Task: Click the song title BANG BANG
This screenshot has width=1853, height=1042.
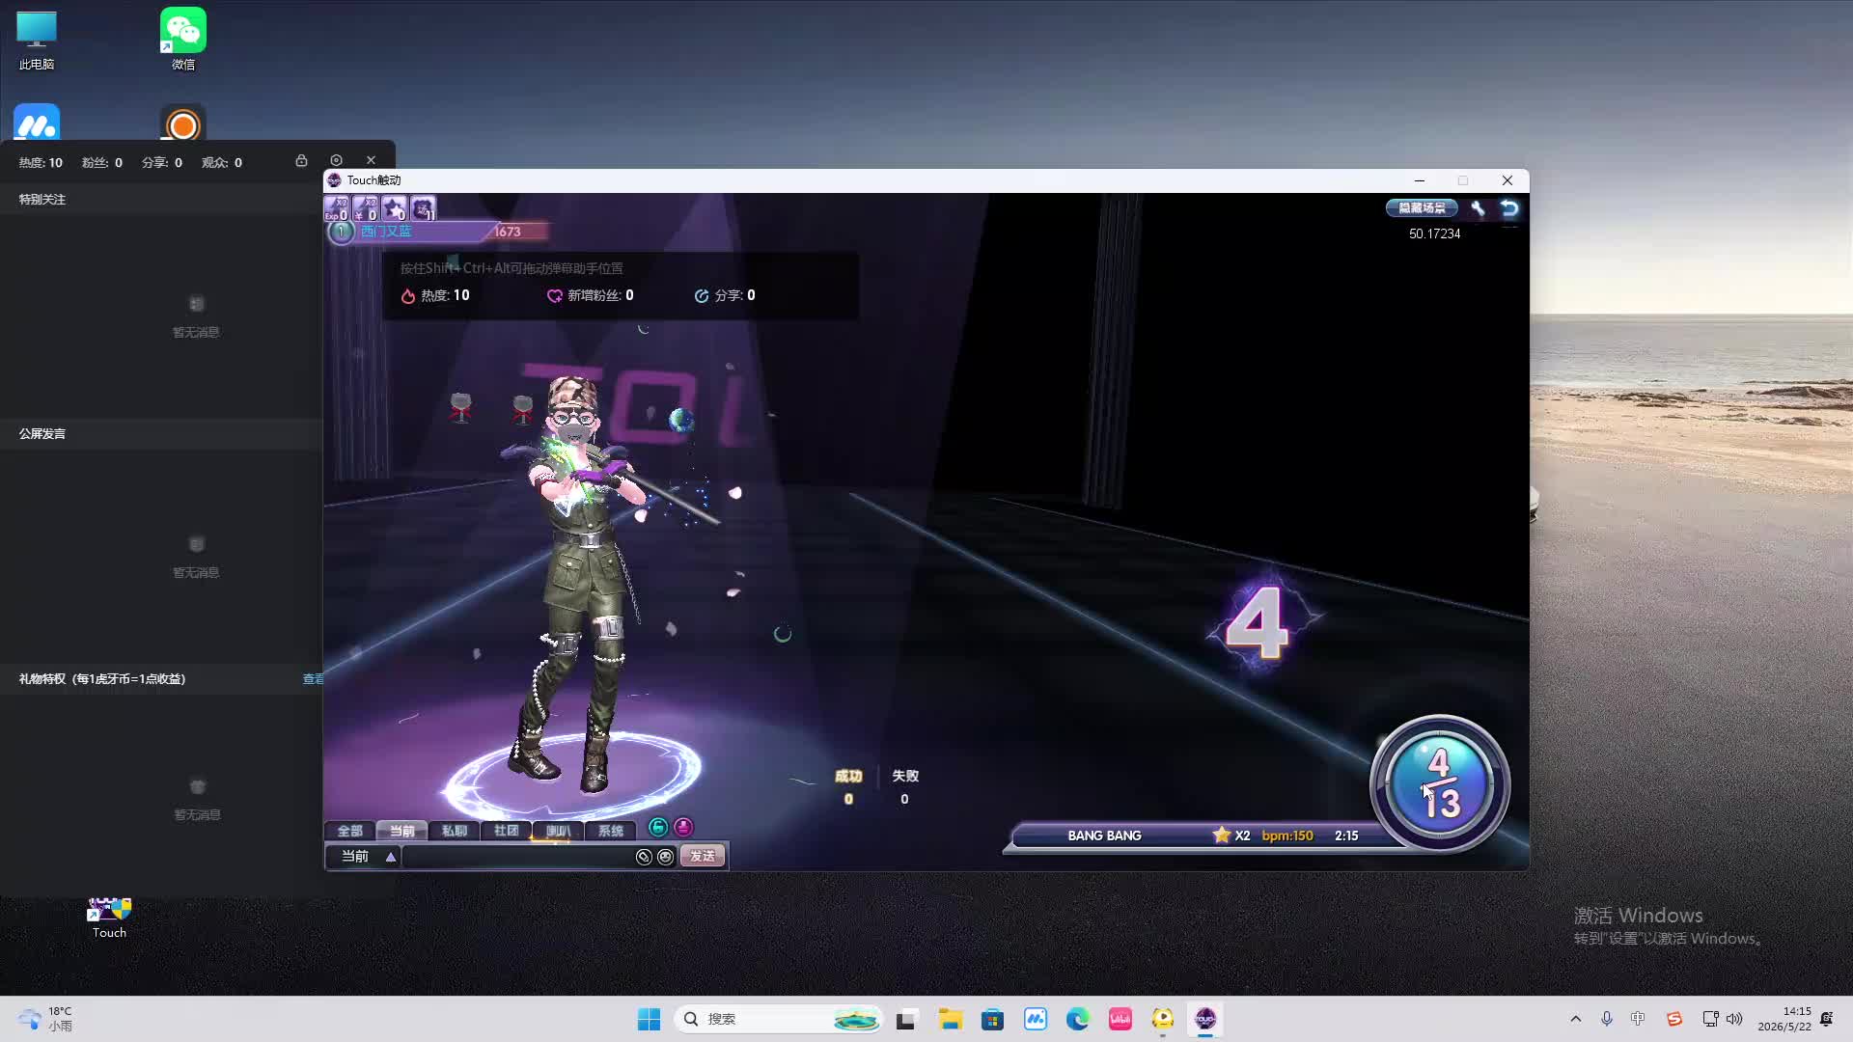Action: click(1104, 836)
